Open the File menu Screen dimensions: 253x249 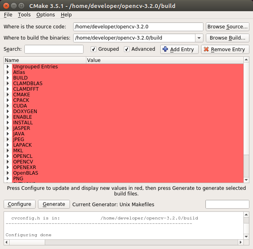coord(8,15)
